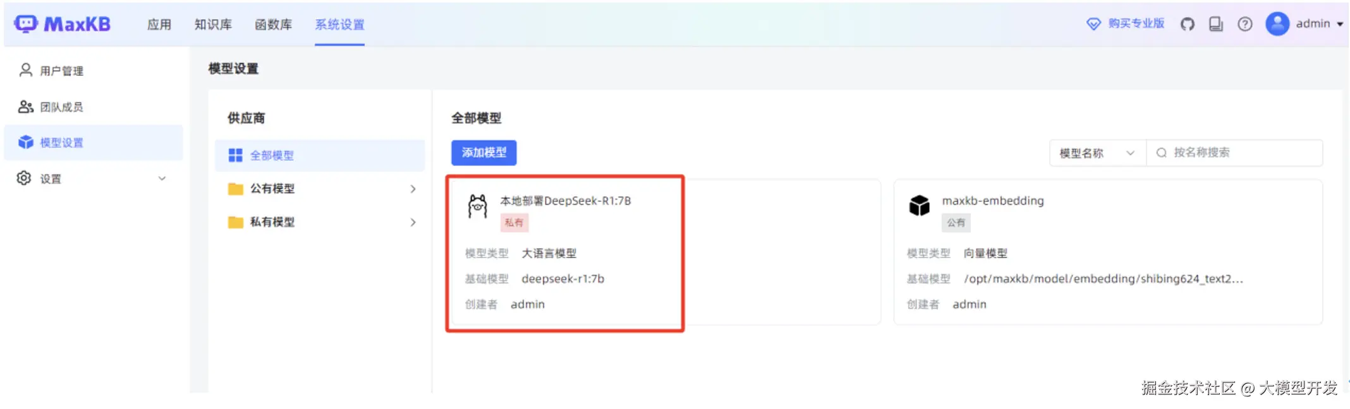1350x409 pixels.
Task: Click the llama icon of DeepSeek model
Action: pyautogui.click(x=478, y=206)
